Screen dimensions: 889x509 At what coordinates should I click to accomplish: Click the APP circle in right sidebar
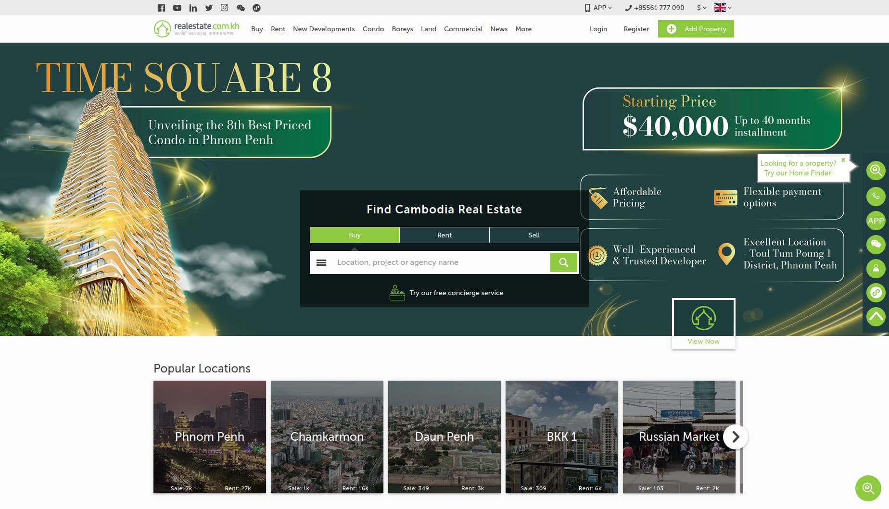pyautogui.click(x=876, y=221)
